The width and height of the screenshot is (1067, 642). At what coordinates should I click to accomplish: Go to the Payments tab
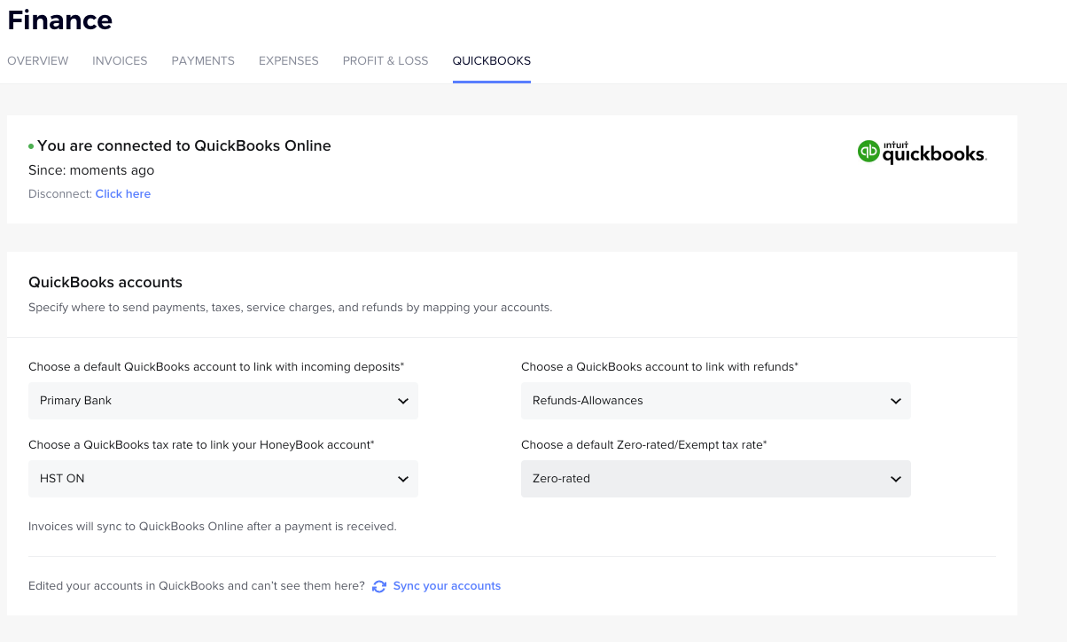203,61
